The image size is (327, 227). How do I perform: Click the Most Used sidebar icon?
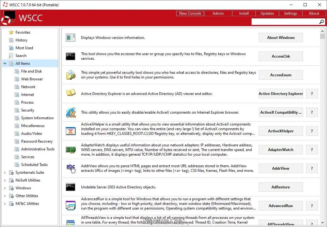pyautogui.click(x=11, y=48)
